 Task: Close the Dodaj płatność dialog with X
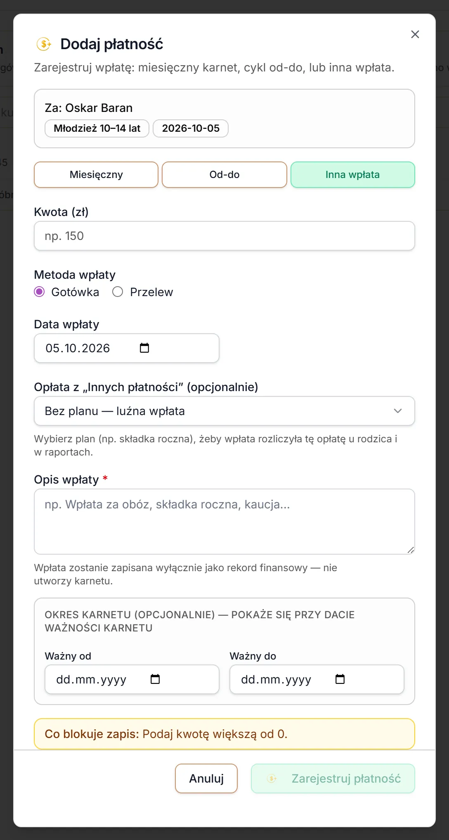[415, 34]
